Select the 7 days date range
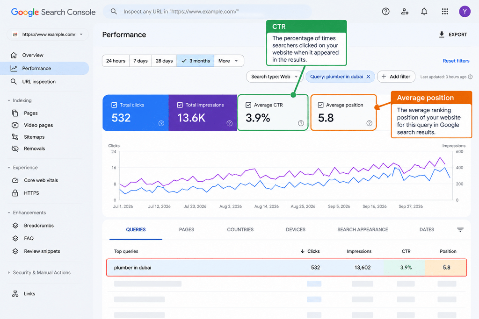The width and height of the screenshot is (479, 319). (x=140, y=61)
